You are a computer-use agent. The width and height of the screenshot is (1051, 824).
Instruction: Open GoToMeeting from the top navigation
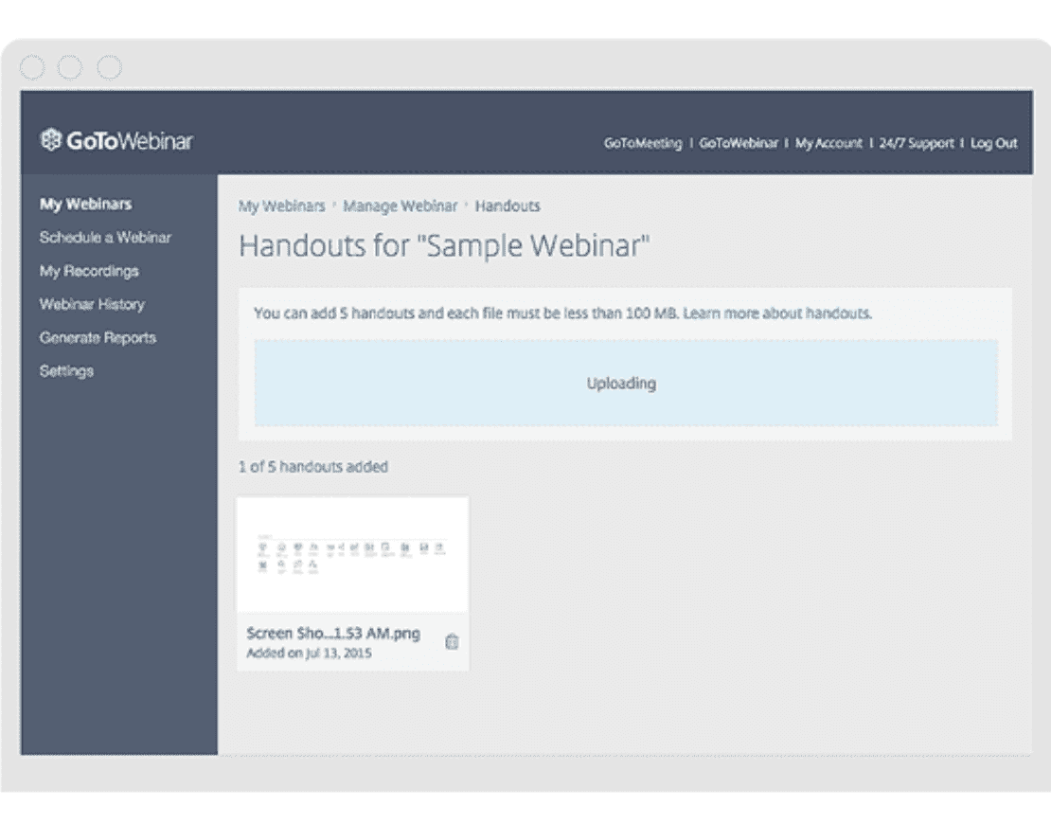tap(643, 144)
